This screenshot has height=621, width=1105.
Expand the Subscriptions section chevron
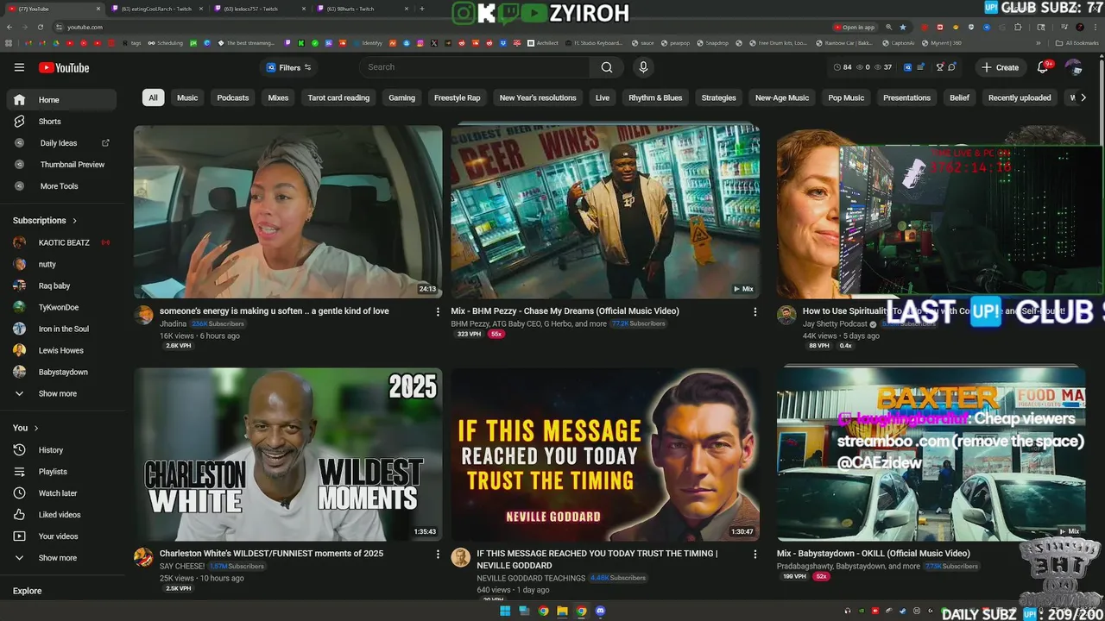point(74,221)
